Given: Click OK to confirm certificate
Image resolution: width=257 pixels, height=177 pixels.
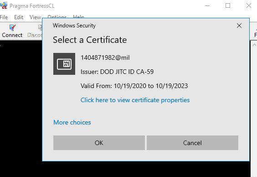Looking at the screenshot, I should 99,143.
